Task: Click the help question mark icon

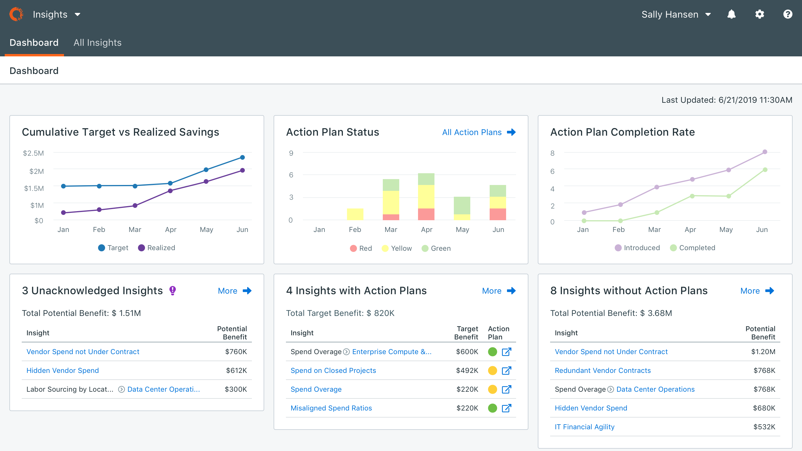Action: coord(788,14)
